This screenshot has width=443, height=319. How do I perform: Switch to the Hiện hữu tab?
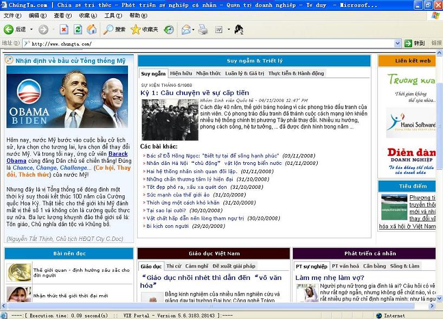pyautogui.click(x=181, y=73)
